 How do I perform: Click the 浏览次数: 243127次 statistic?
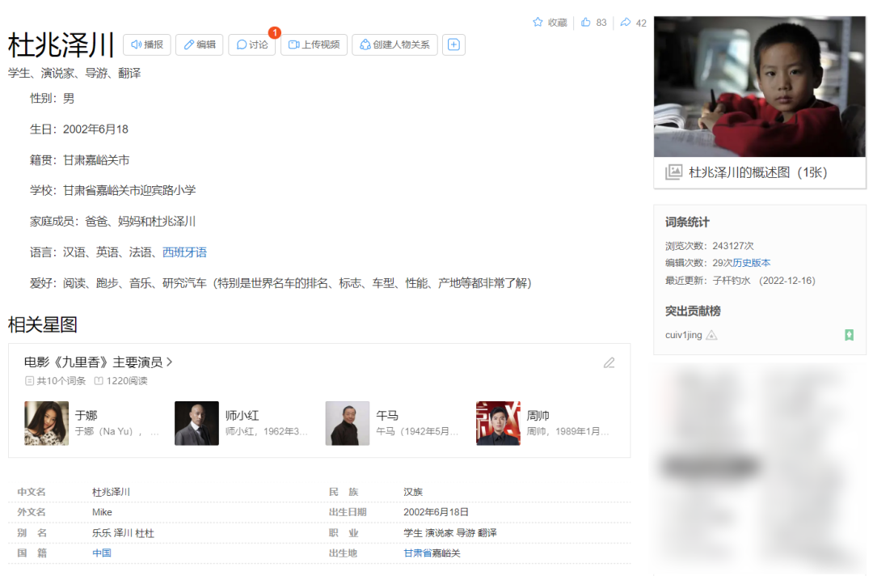[x=710, y=246]
